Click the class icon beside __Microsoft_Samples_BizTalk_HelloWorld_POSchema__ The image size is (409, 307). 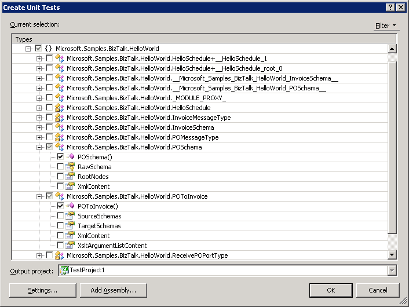click(x=60, y=88)
